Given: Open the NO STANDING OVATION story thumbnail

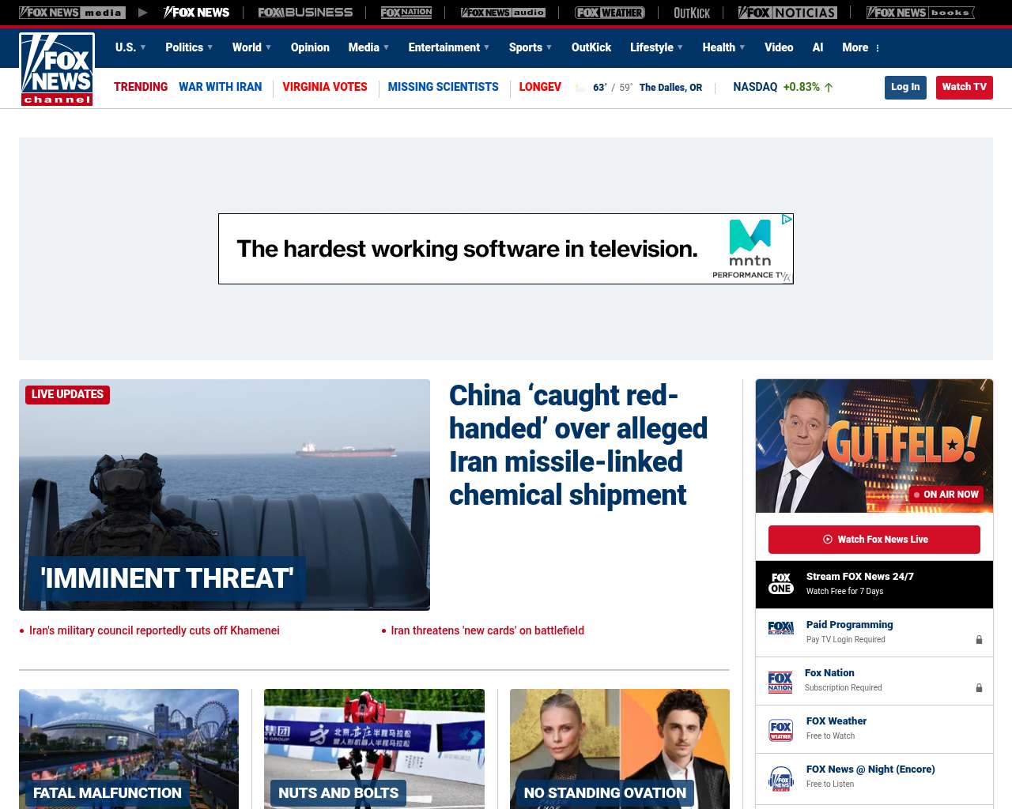Looking at the screenshot, I should pos(620,749).
